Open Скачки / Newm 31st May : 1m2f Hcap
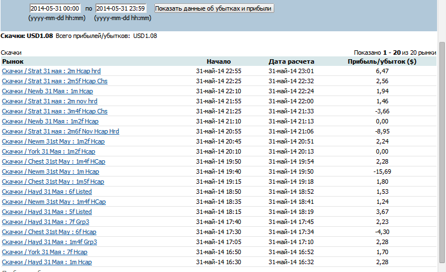This screenshot has width=446, height=272. [x=53, y=141]
